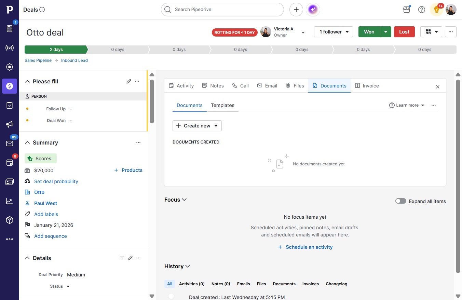Open the Insights chart icon in the sidebar
This screenshot has height=300, width=462.
(x=10, y=201)
